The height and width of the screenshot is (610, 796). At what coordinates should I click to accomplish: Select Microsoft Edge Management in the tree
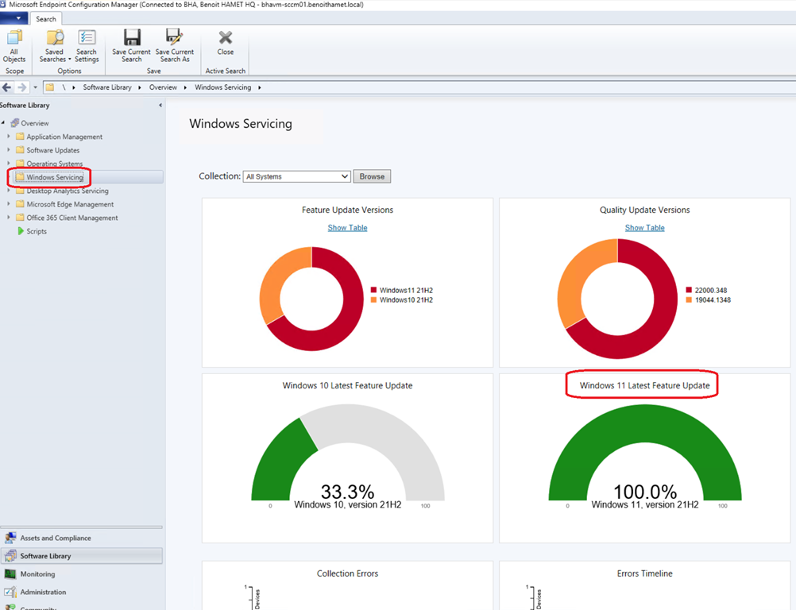(x=70, y=204)
